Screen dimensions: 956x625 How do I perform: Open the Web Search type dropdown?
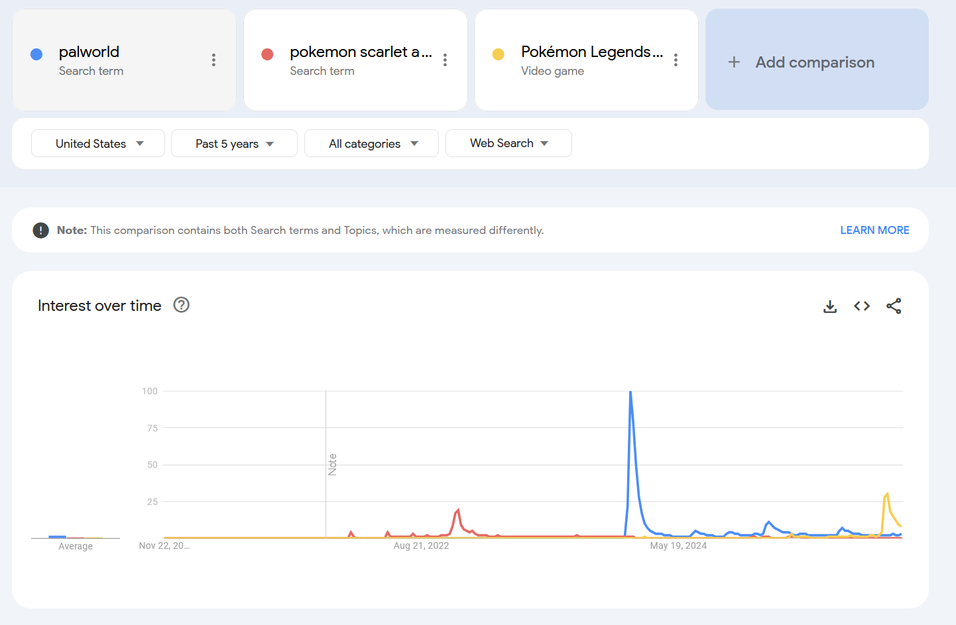click(508, 143)
